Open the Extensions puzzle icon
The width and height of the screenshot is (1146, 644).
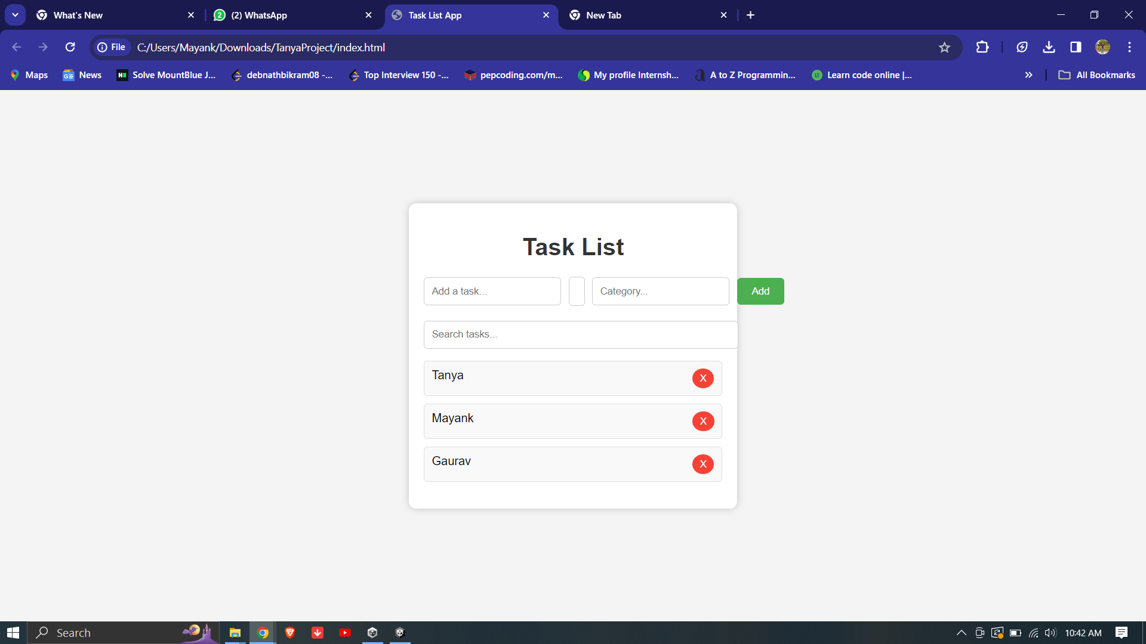point(982,47)
